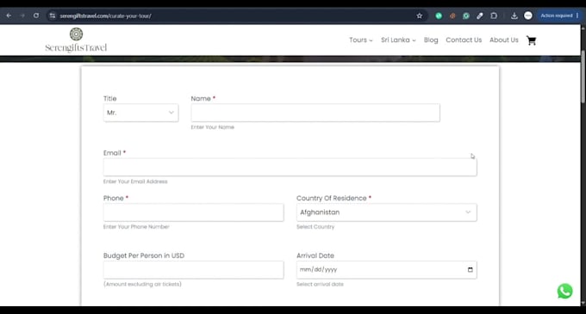Open the shopping cart icon
This screenshot has width=586, height=314.
click(x=531, y=40)
